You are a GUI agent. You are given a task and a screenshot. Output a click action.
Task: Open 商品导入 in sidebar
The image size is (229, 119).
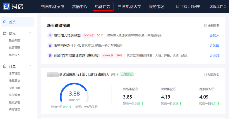point(14,55)
